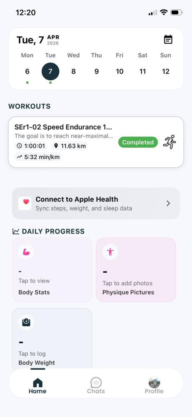This screenshot has height=417, width=192.
Task: Tap the green Completed status badge
Action: (x=138, y=142)
